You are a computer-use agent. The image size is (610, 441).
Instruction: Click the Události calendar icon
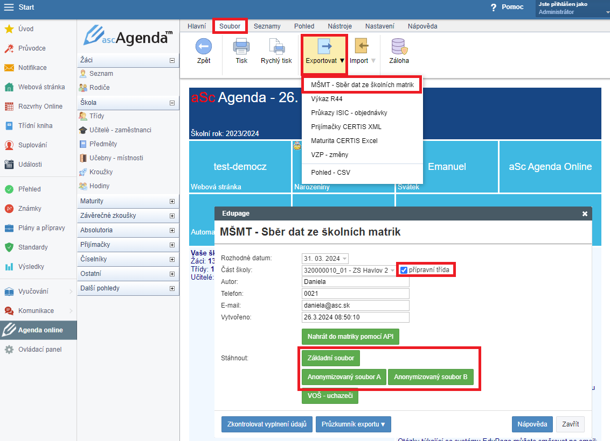click(9, 164)
